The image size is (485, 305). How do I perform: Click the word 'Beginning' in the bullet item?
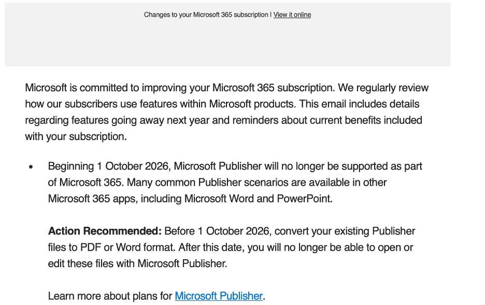click(71, 167)
